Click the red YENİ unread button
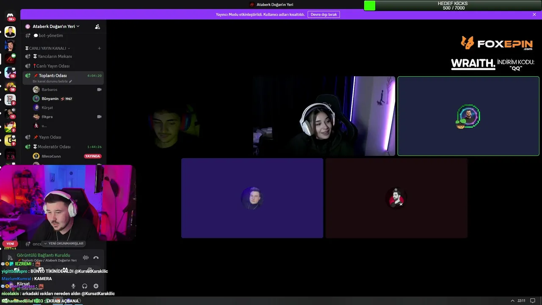This screenshot has width=542, height=305. (x=10, y=244)
